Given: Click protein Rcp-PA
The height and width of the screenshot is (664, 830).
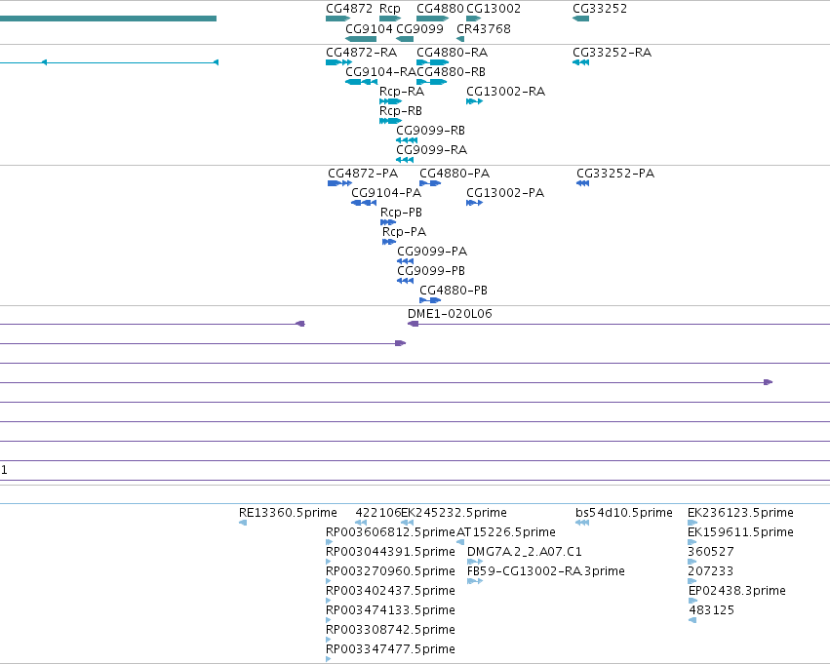Looking at the screenshot, I should 405,232.
